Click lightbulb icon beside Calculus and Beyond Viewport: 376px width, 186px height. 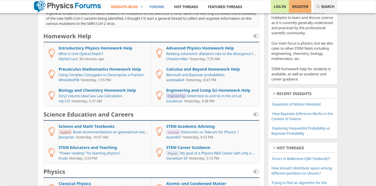coord(159,74)
